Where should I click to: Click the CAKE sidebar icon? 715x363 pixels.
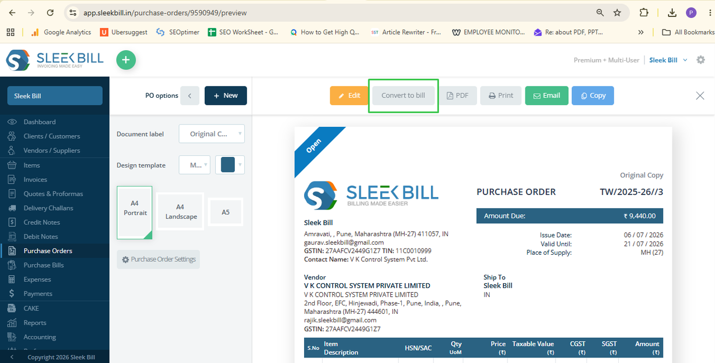[12, 308]
